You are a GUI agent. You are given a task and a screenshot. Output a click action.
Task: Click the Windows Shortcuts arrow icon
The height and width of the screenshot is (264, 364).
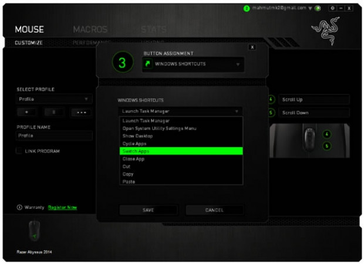pyautogui.click(x=147, y=64)
